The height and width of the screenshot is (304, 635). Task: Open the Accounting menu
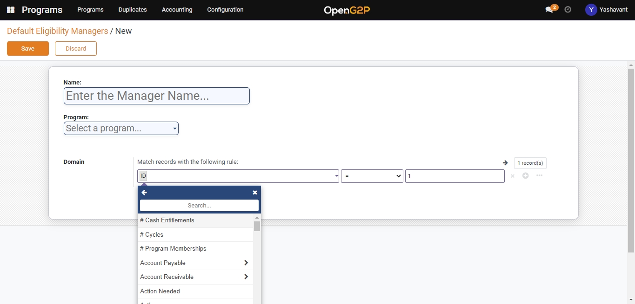click(177, 10)
